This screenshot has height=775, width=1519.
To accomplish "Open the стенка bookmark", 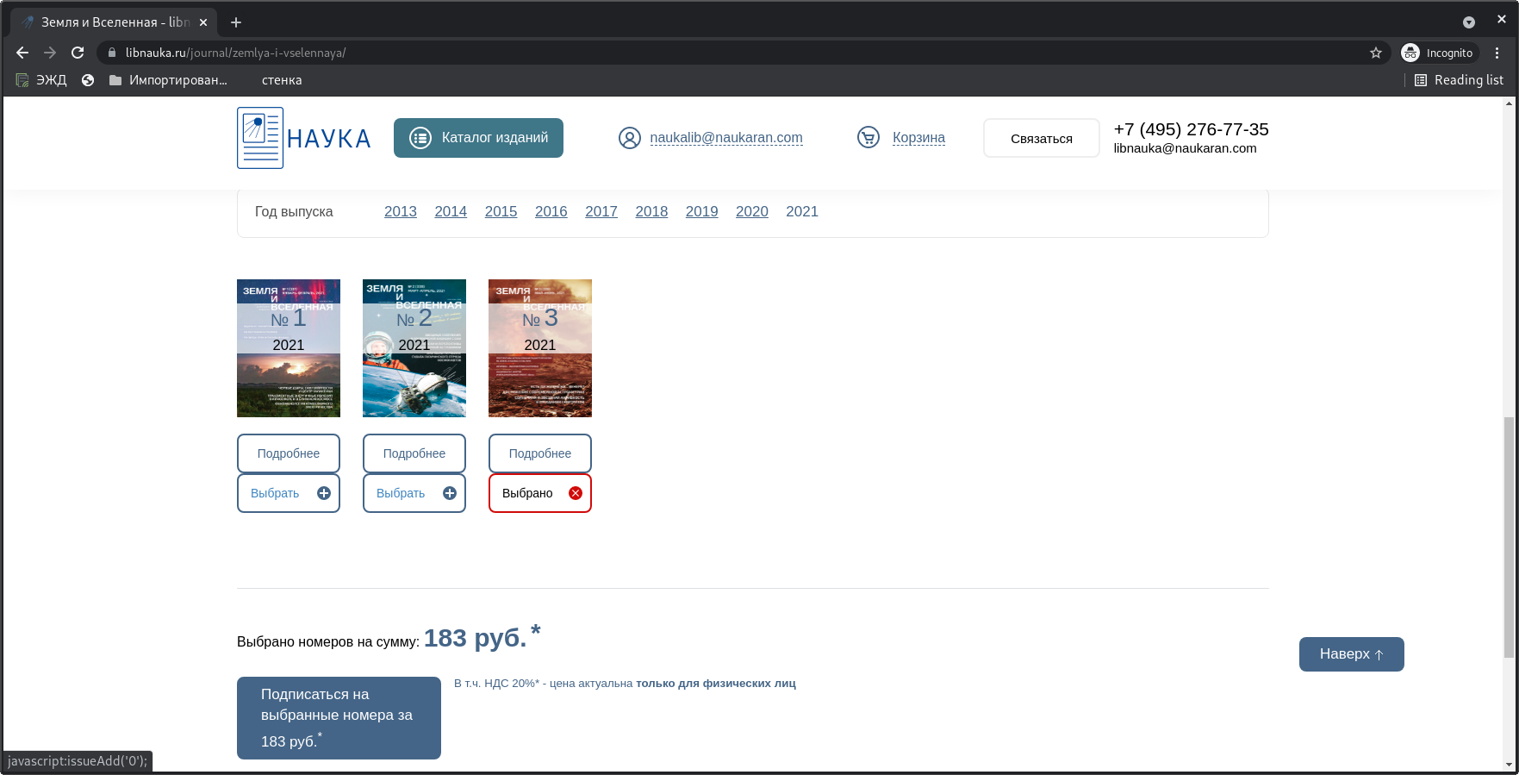I will coord(282,80).
